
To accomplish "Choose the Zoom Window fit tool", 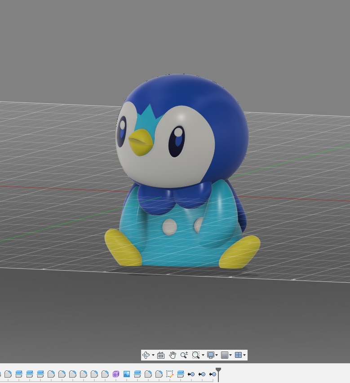I will [196, 355].
